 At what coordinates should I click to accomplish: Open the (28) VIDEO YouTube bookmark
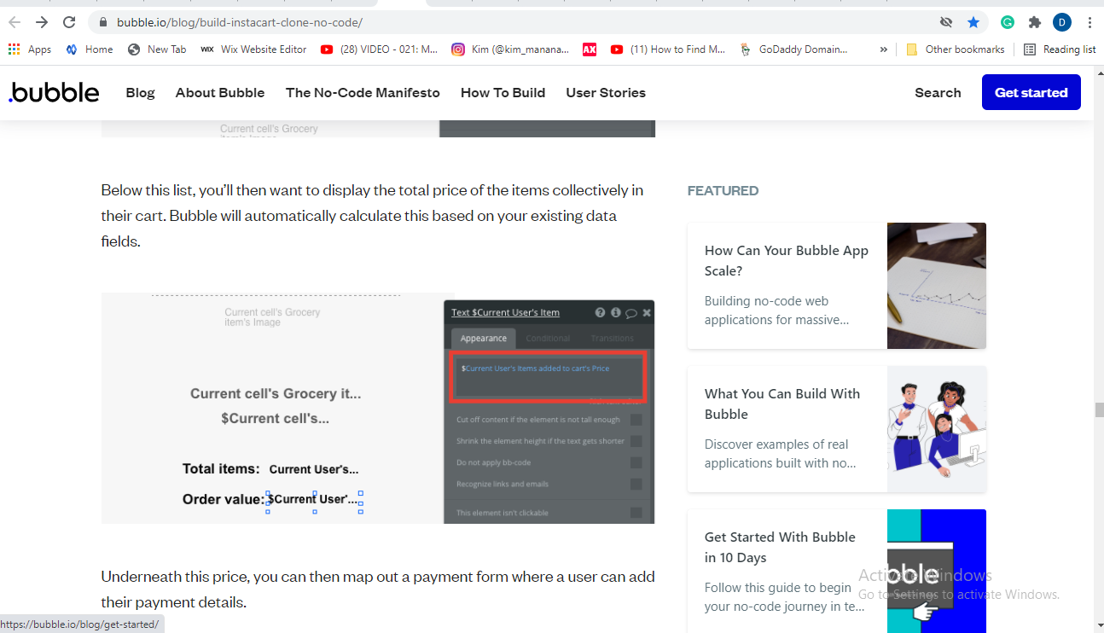click(x=380, y=49)
